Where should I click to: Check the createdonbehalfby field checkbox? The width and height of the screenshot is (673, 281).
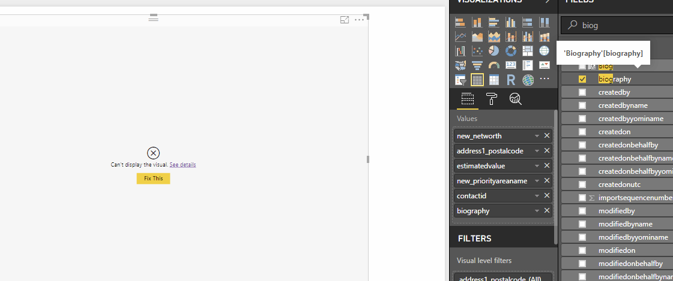point(582,145)
